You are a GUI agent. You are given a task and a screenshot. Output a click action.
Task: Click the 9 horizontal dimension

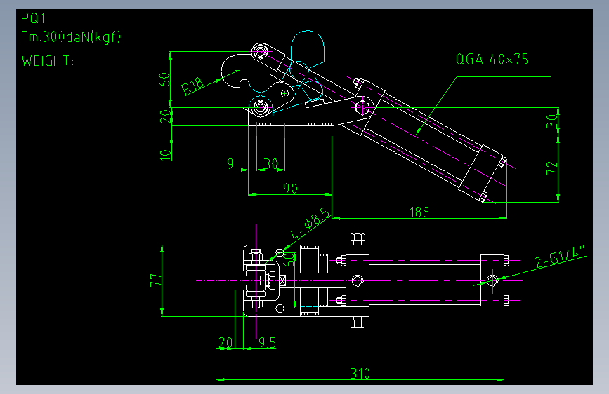[230, 163]
